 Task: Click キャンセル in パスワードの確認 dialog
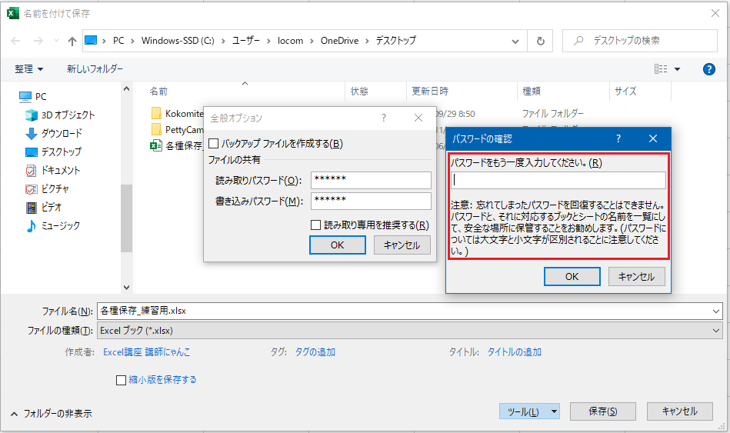tap(636, 277)
